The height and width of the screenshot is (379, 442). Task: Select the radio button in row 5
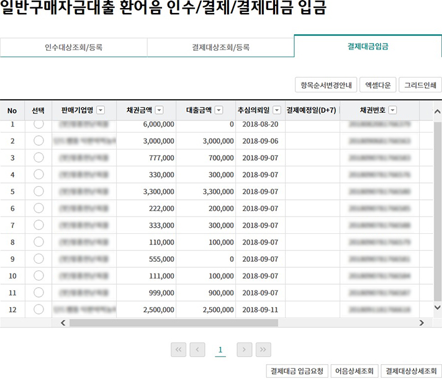tap(38, 191)
